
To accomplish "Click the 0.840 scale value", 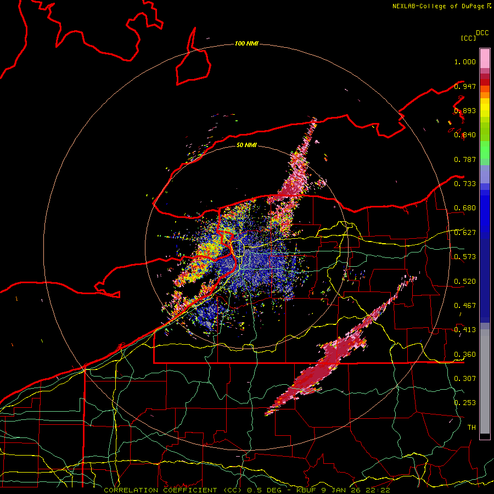I will click(x=465, y=135).
